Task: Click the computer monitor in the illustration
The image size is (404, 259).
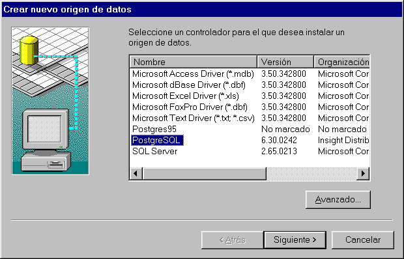Action: [46, 129]
